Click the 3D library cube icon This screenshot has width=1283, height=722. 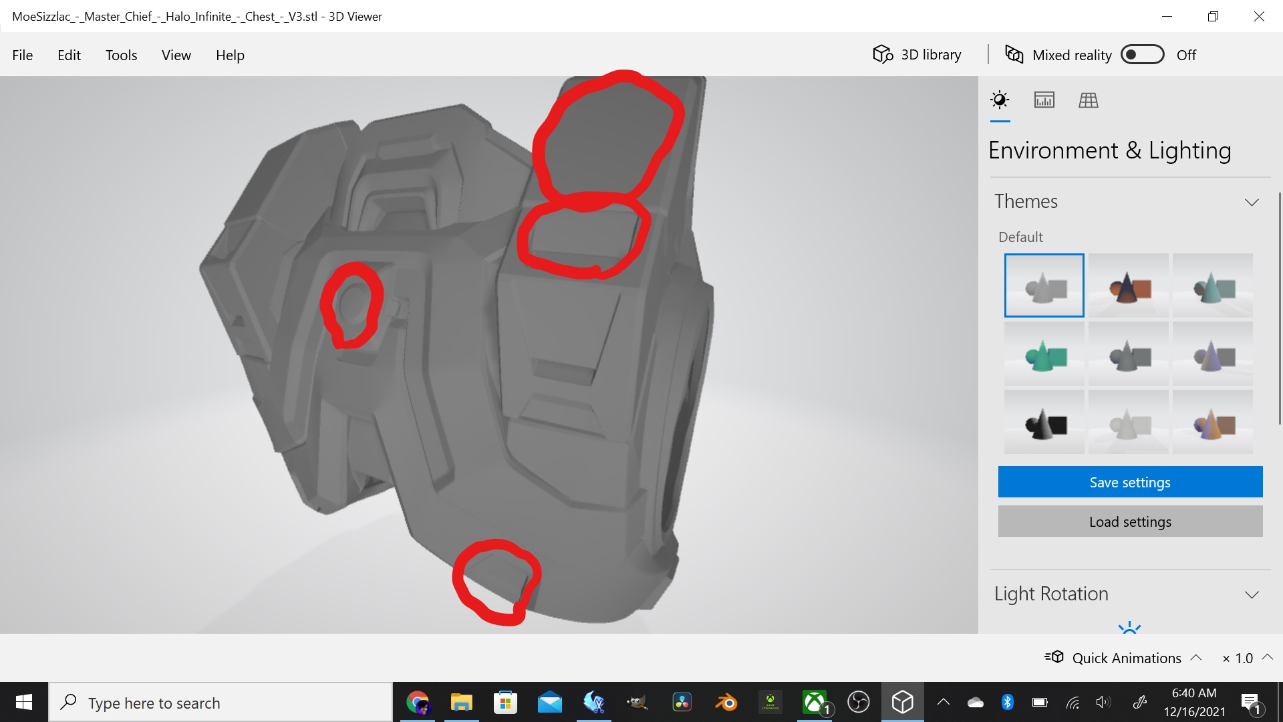(883, 55)
